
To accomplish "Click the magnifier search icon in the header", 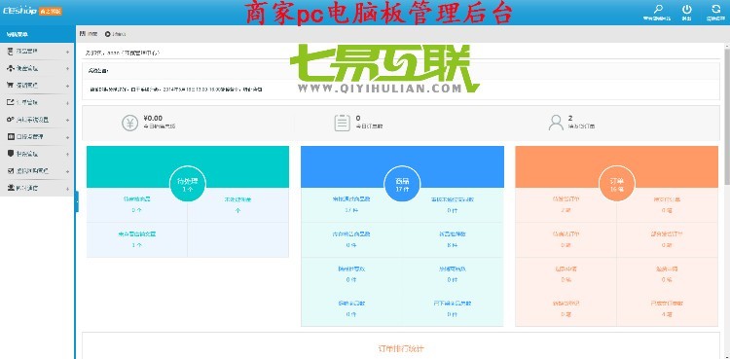I will [x=658, y=9].
